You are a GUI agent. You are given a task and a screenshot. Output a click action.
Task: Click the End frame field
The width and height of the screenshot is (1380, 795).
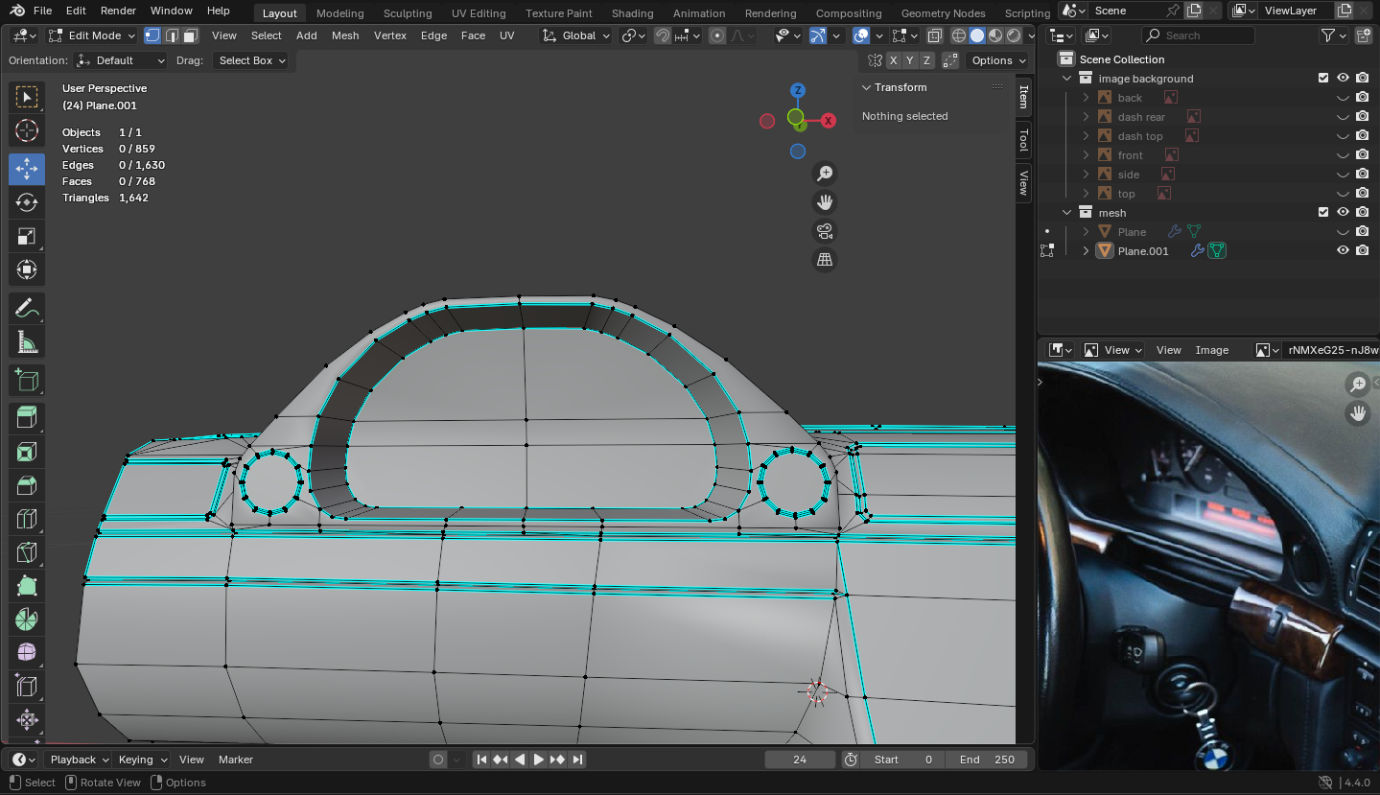(987, 760)
